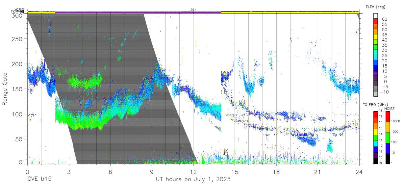The width and height of the screenshot is (404, 186).
Task: Click the 300 tick label on y-axis
Action: [x=17, y=15]
